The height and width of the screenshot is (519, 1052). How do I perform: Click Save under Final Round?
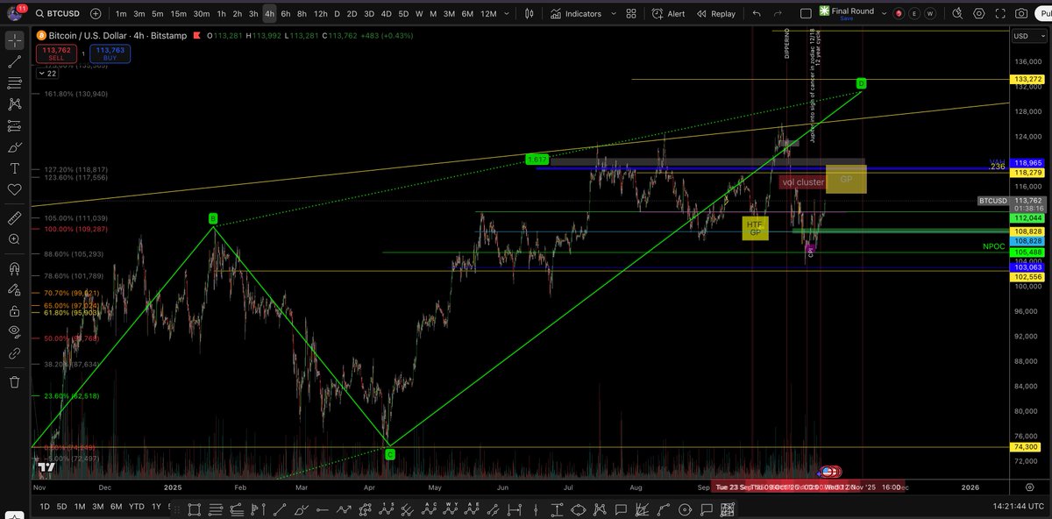(x=846, y=18)
